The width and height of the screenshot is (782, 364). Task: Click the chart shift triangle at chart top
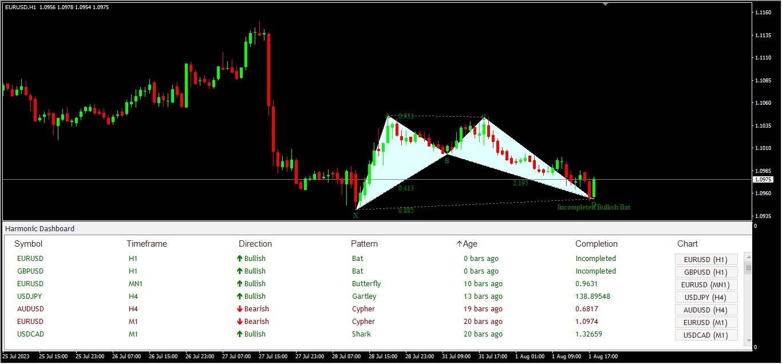pos(605,4)
